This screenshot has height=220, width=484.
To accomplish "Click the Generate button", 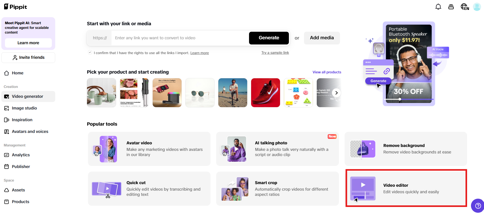I will click(269, 38).
